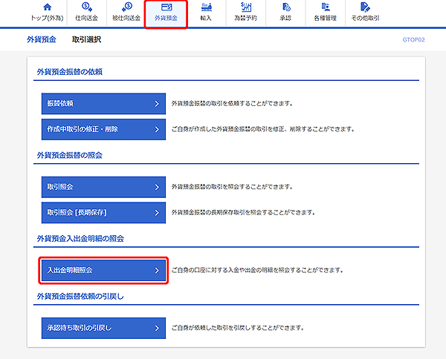Viewport: 446px width, 359px height.
Task: Click the chevron on 取引照会 [長期保存]
Action: (157, 213)
